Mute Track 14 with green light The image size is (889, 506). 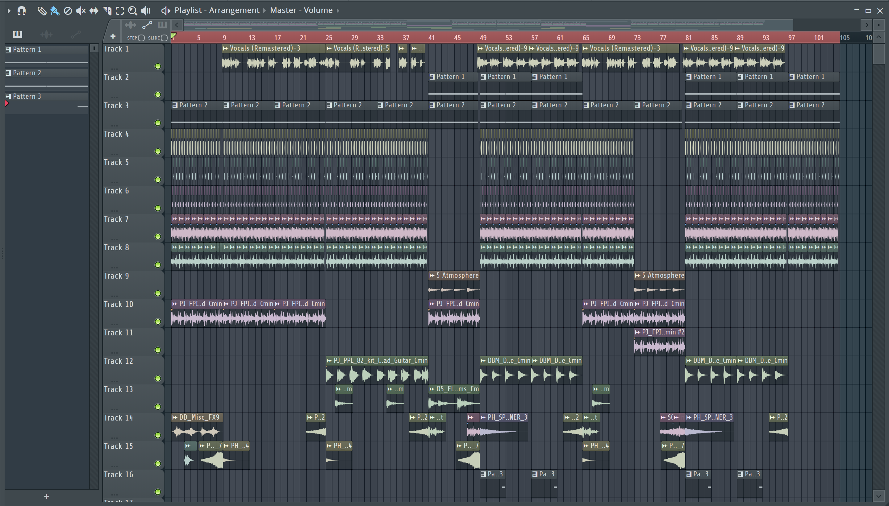point(158,435)
